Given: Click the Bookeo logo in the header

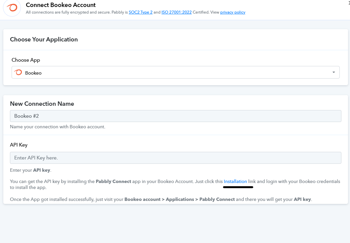Looking at the screenshot, I should coord(12,8).
